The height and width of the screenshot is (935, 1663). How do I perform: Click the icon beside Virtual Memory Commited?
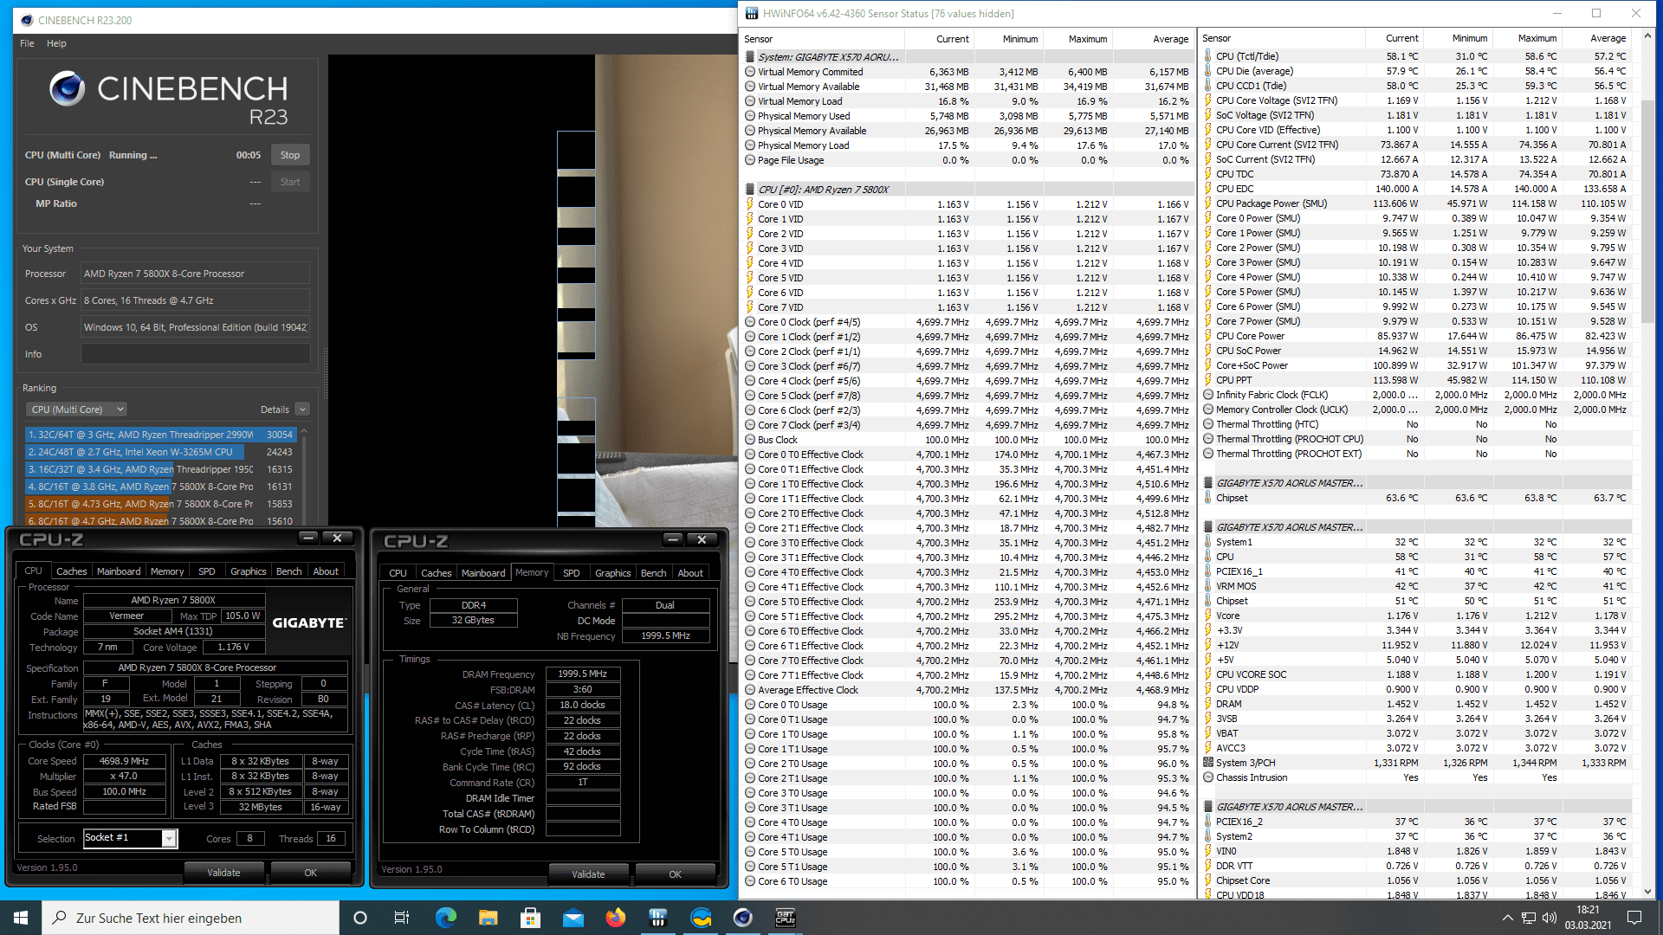coord(750,72)
